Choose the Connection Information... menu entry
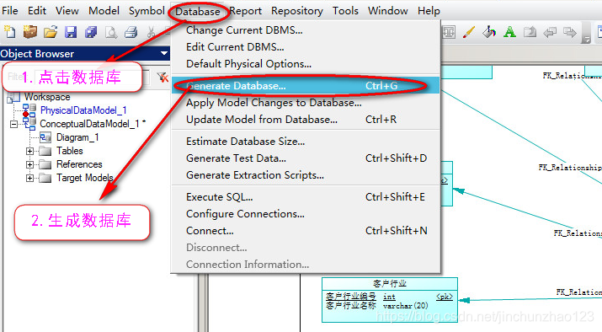 point(306,265)
